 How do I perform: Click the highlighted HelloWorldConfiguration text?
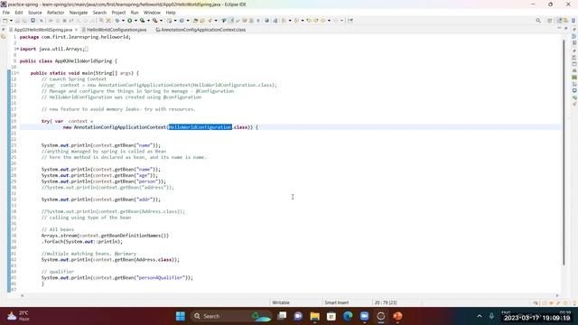click(200, 127)
